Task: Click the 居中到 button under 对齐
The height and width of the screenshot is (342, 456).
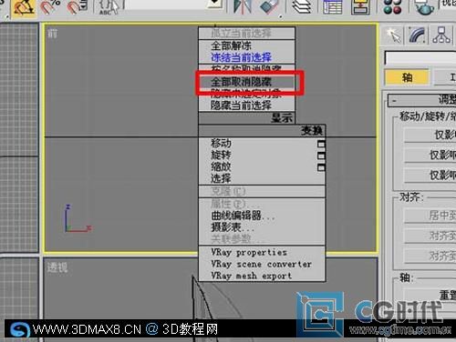Action: click(x=430, y=216)
